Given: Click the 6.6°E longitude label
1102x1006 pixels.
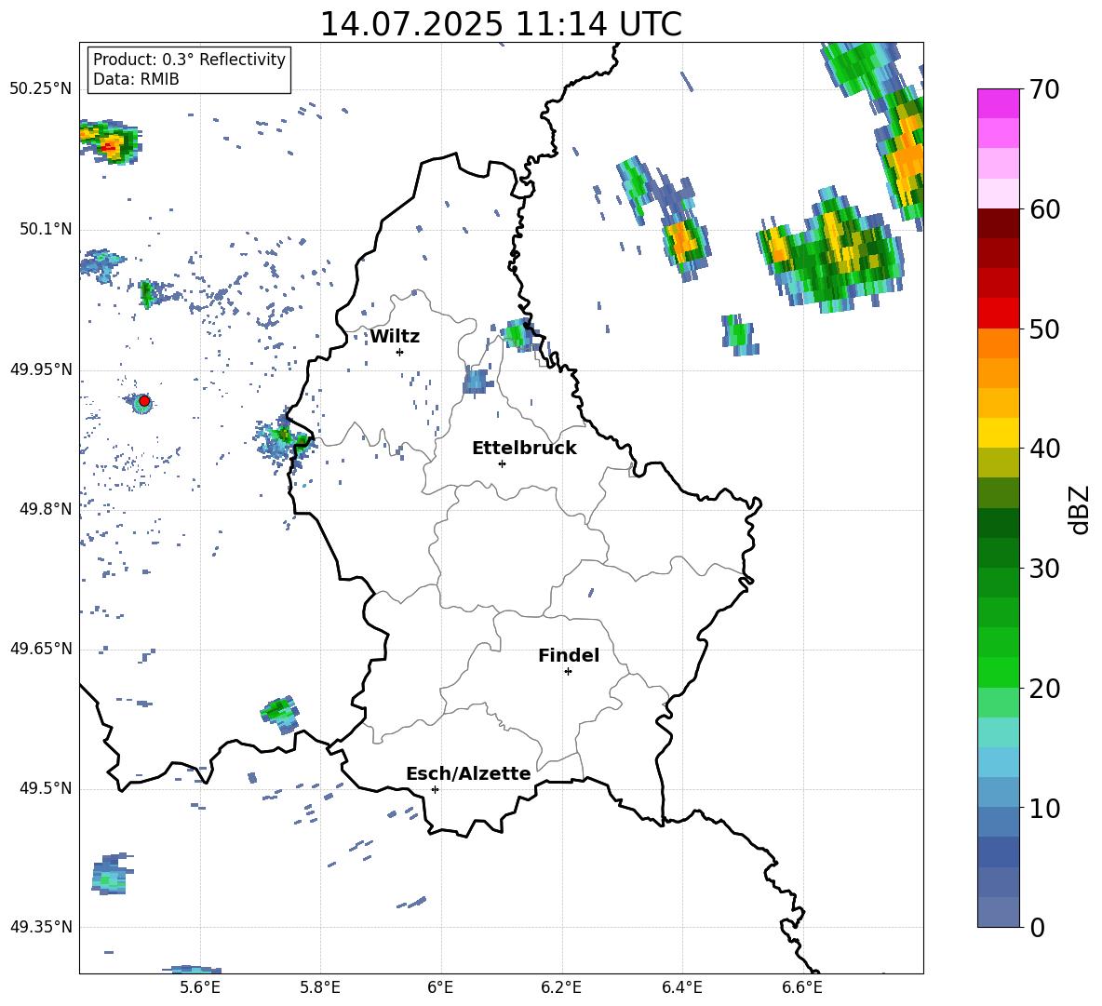Looking at the screenshot, I should click(802, 987).
